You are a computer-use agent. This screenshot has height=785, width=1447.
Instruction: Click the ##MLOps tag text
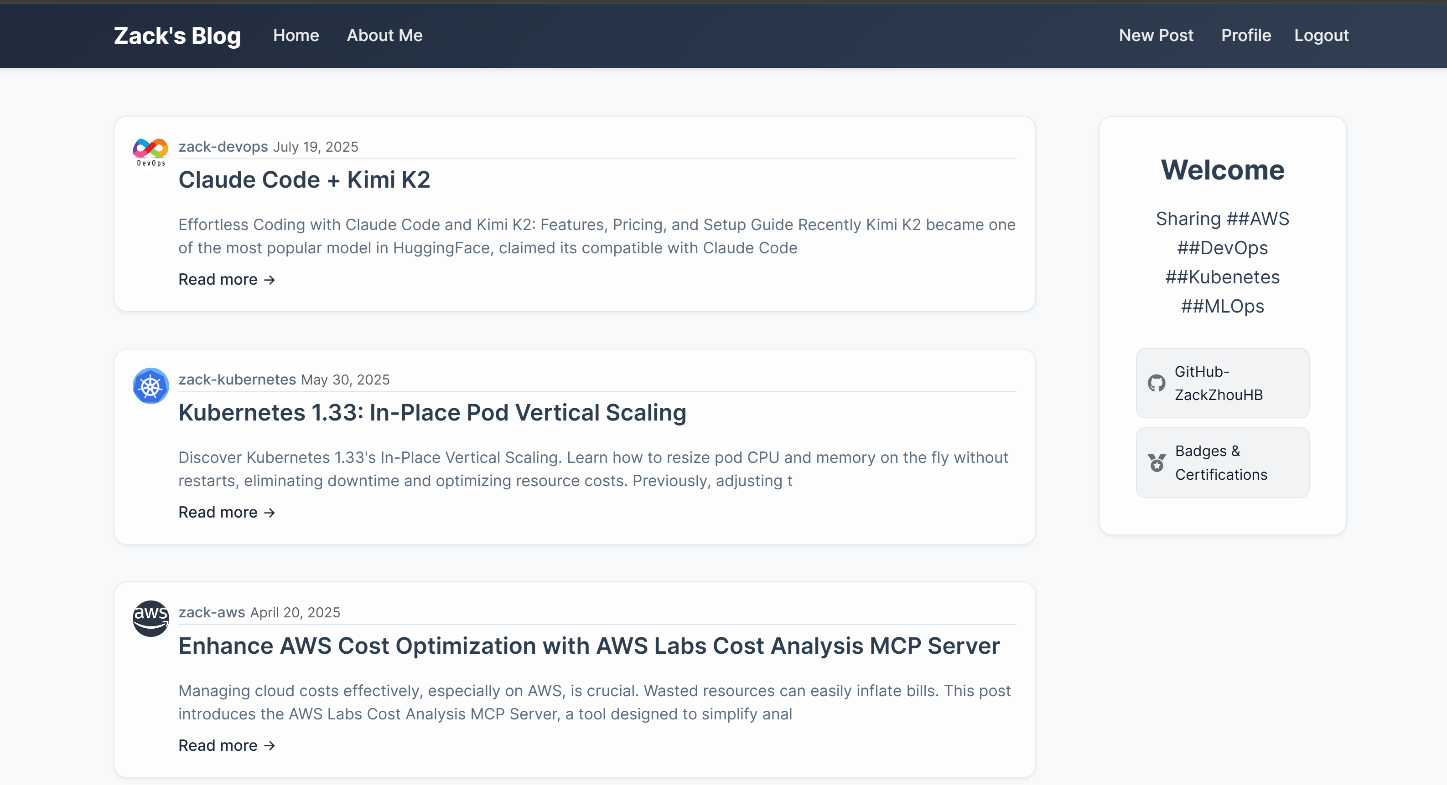point(1222,306)
